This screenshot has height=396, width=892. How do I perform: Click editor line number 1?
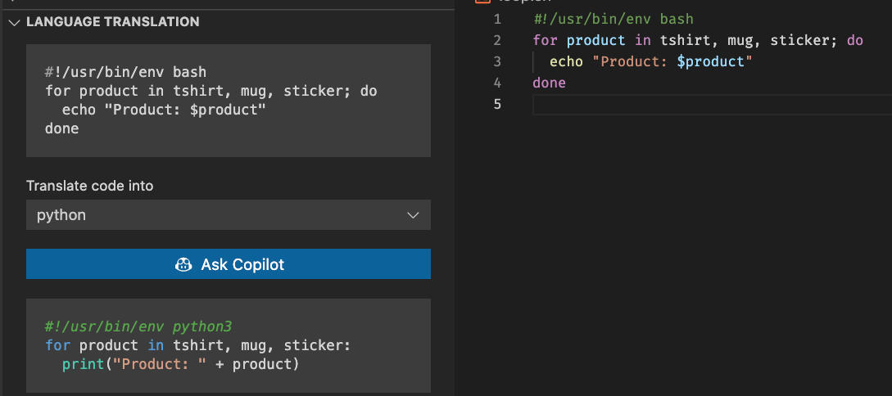pos(497,20)
